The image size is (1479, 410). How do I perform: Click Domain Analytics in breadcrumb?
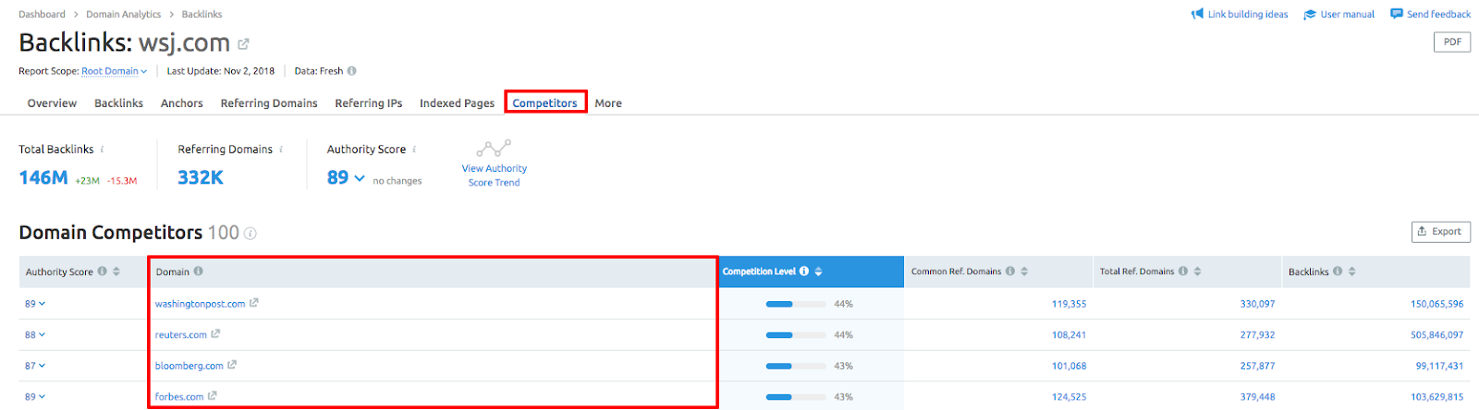123,14
